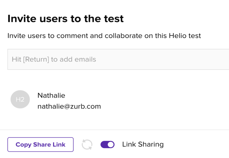Click the Invite users to the test heading
Image resolution: width=229 pixels, height=158 pixels.
(66, 19)
